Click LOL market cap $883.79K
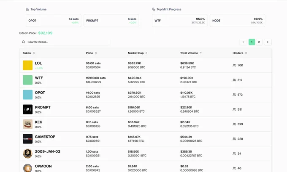This screenshot has width=287, height=172. (x=134, y=64)
